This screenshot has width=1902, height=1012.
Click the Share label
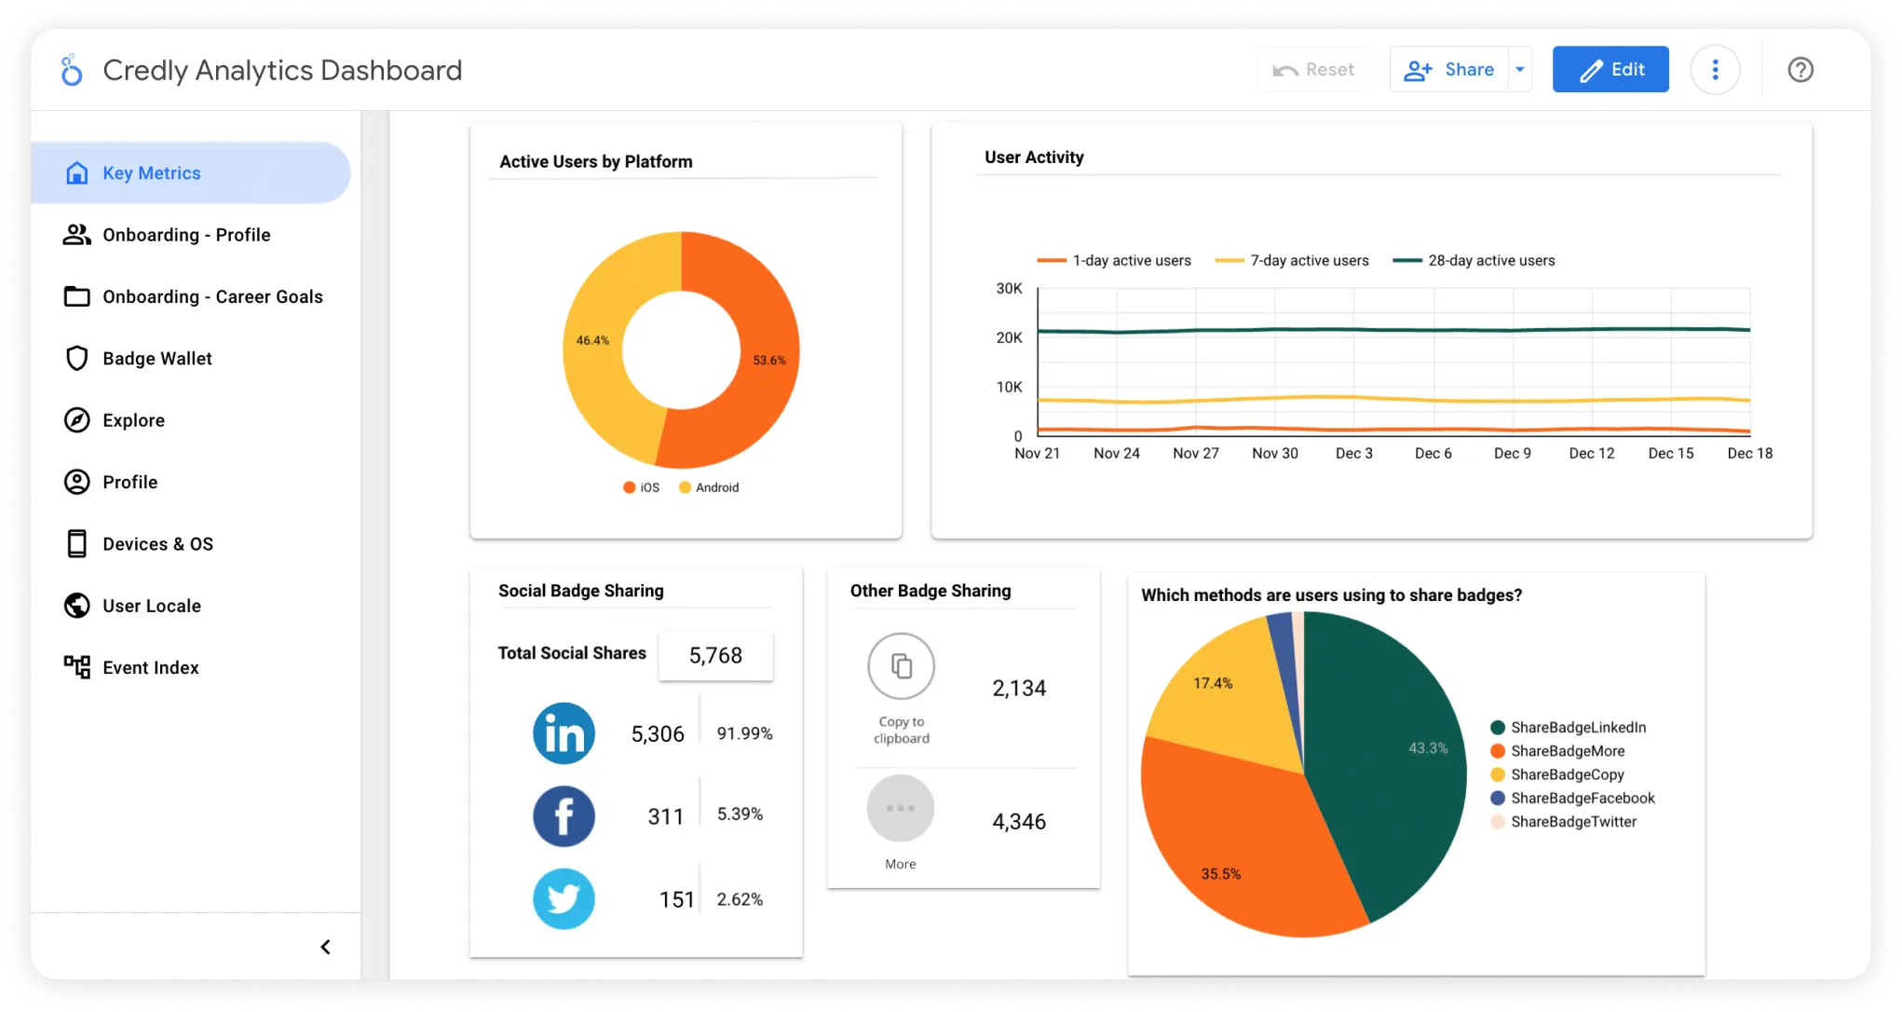1469,70
